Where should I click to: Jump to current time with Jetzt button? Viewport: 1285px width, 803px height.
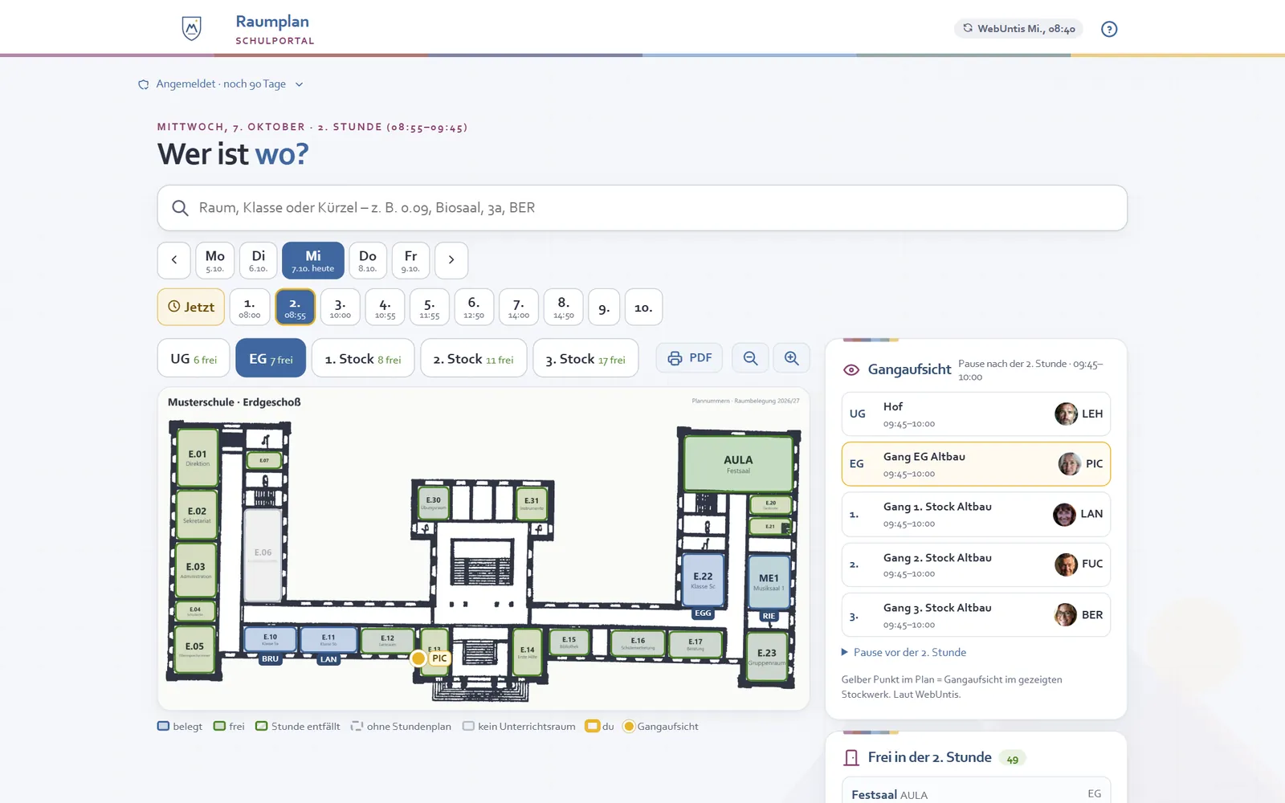tap(191, 308)
